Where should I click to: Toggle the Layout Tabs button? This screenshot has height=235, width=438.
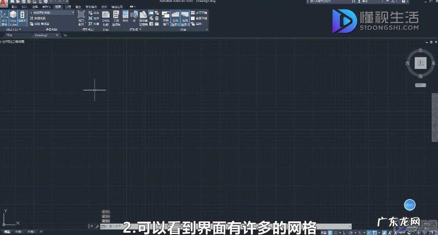(185, 18)
